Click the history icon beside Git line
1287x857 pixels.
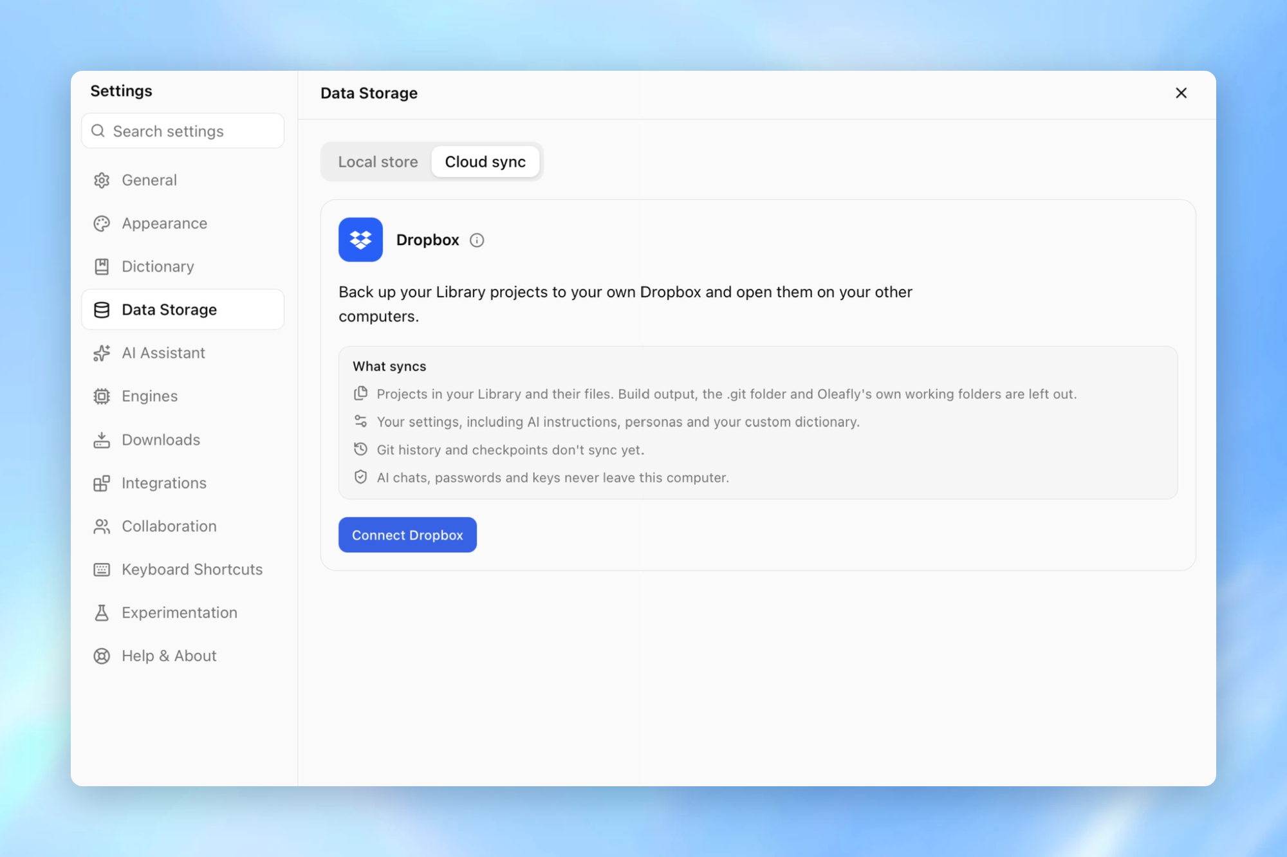[x=361, y=449]
